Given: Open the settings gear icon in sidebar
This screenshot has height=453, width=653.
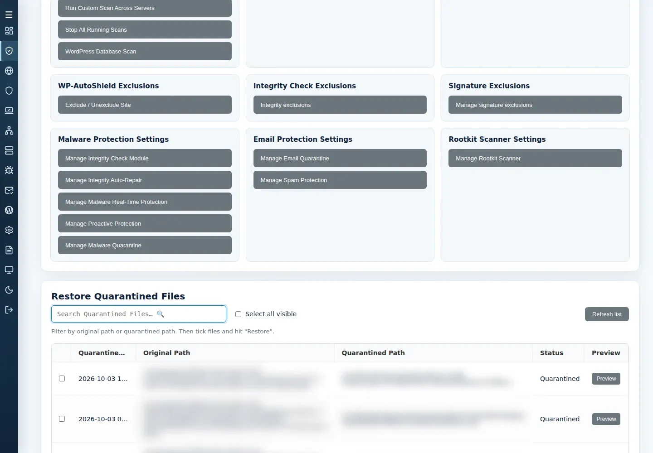Looking at the screenshot, I should click(x=9, y=230).
